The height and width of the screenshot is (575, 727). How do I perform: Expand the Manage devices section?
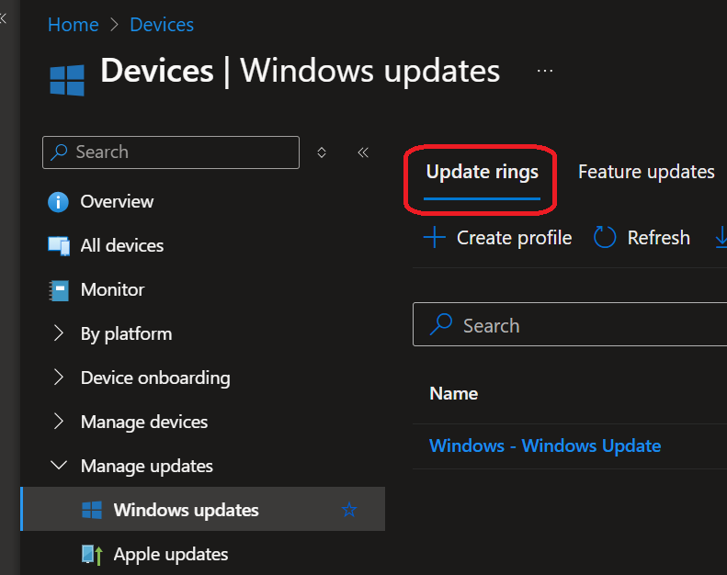pos(59,423)
